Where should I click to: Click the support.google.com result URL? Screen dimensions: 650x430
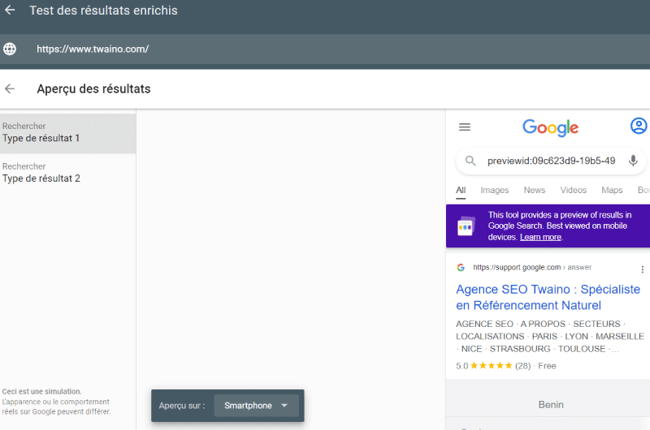pos(532,268)
